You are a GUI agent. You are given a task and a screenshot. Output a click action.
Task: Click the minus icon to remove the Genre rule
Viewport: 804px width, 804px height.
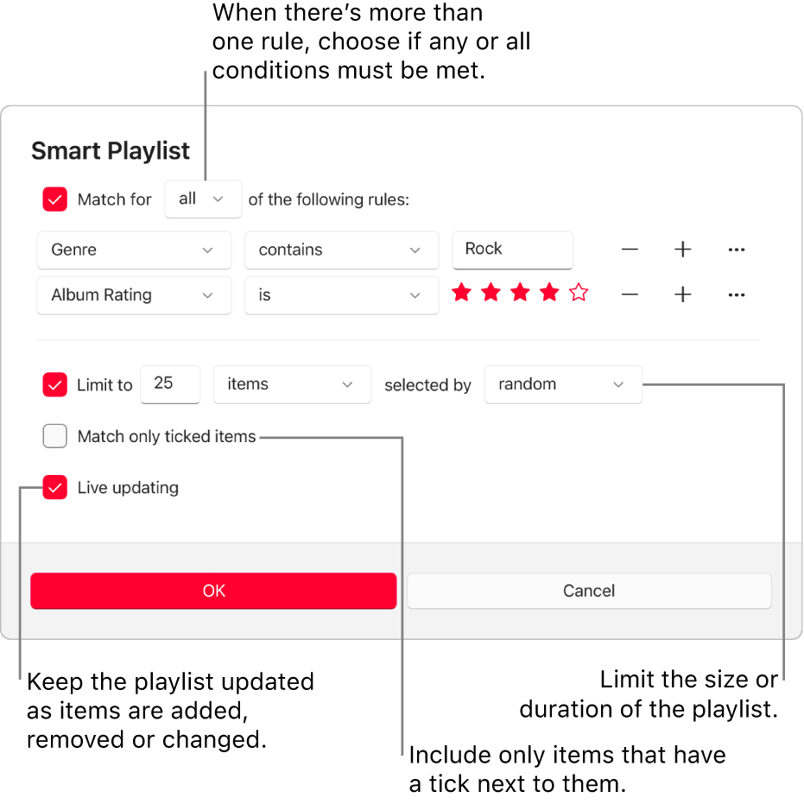pos(630,250)
